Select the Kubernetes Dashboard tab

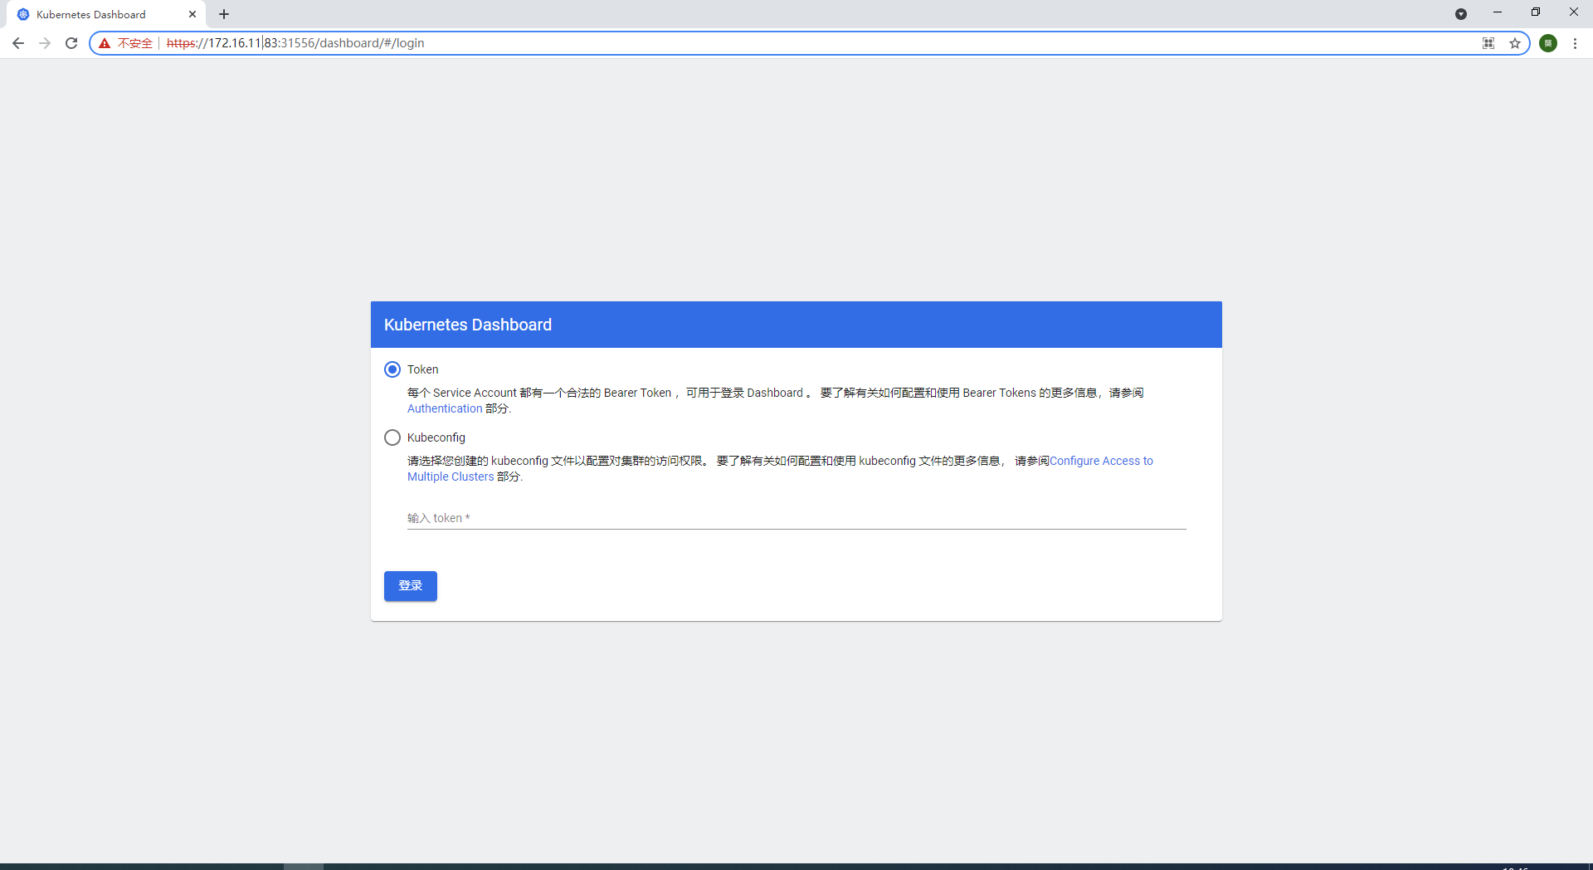106,14
